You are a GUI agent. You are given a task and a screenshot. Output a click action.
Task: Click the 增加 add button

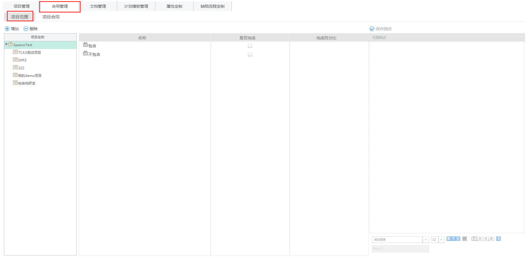[12, 29]
